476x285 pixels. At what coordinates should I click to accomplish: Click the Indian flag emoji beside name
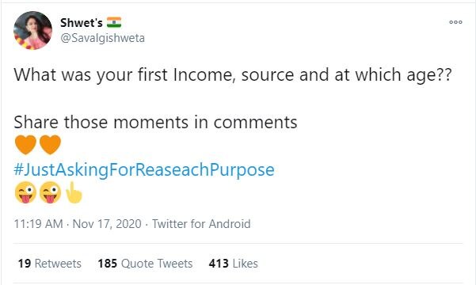click(x=114, y=22)
